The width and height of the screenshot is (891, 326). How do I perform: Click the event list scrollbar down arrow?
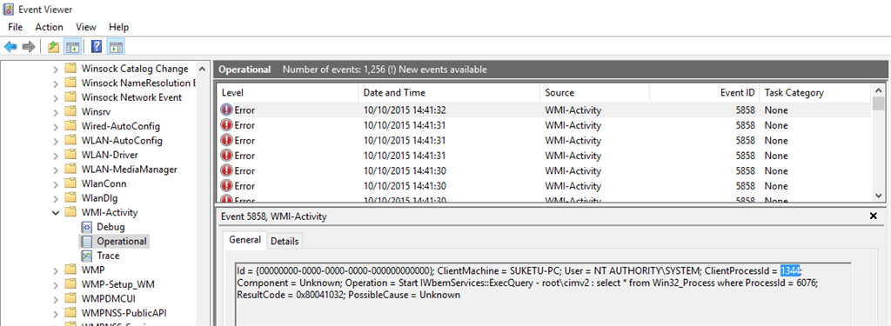[x=878, y=195]
